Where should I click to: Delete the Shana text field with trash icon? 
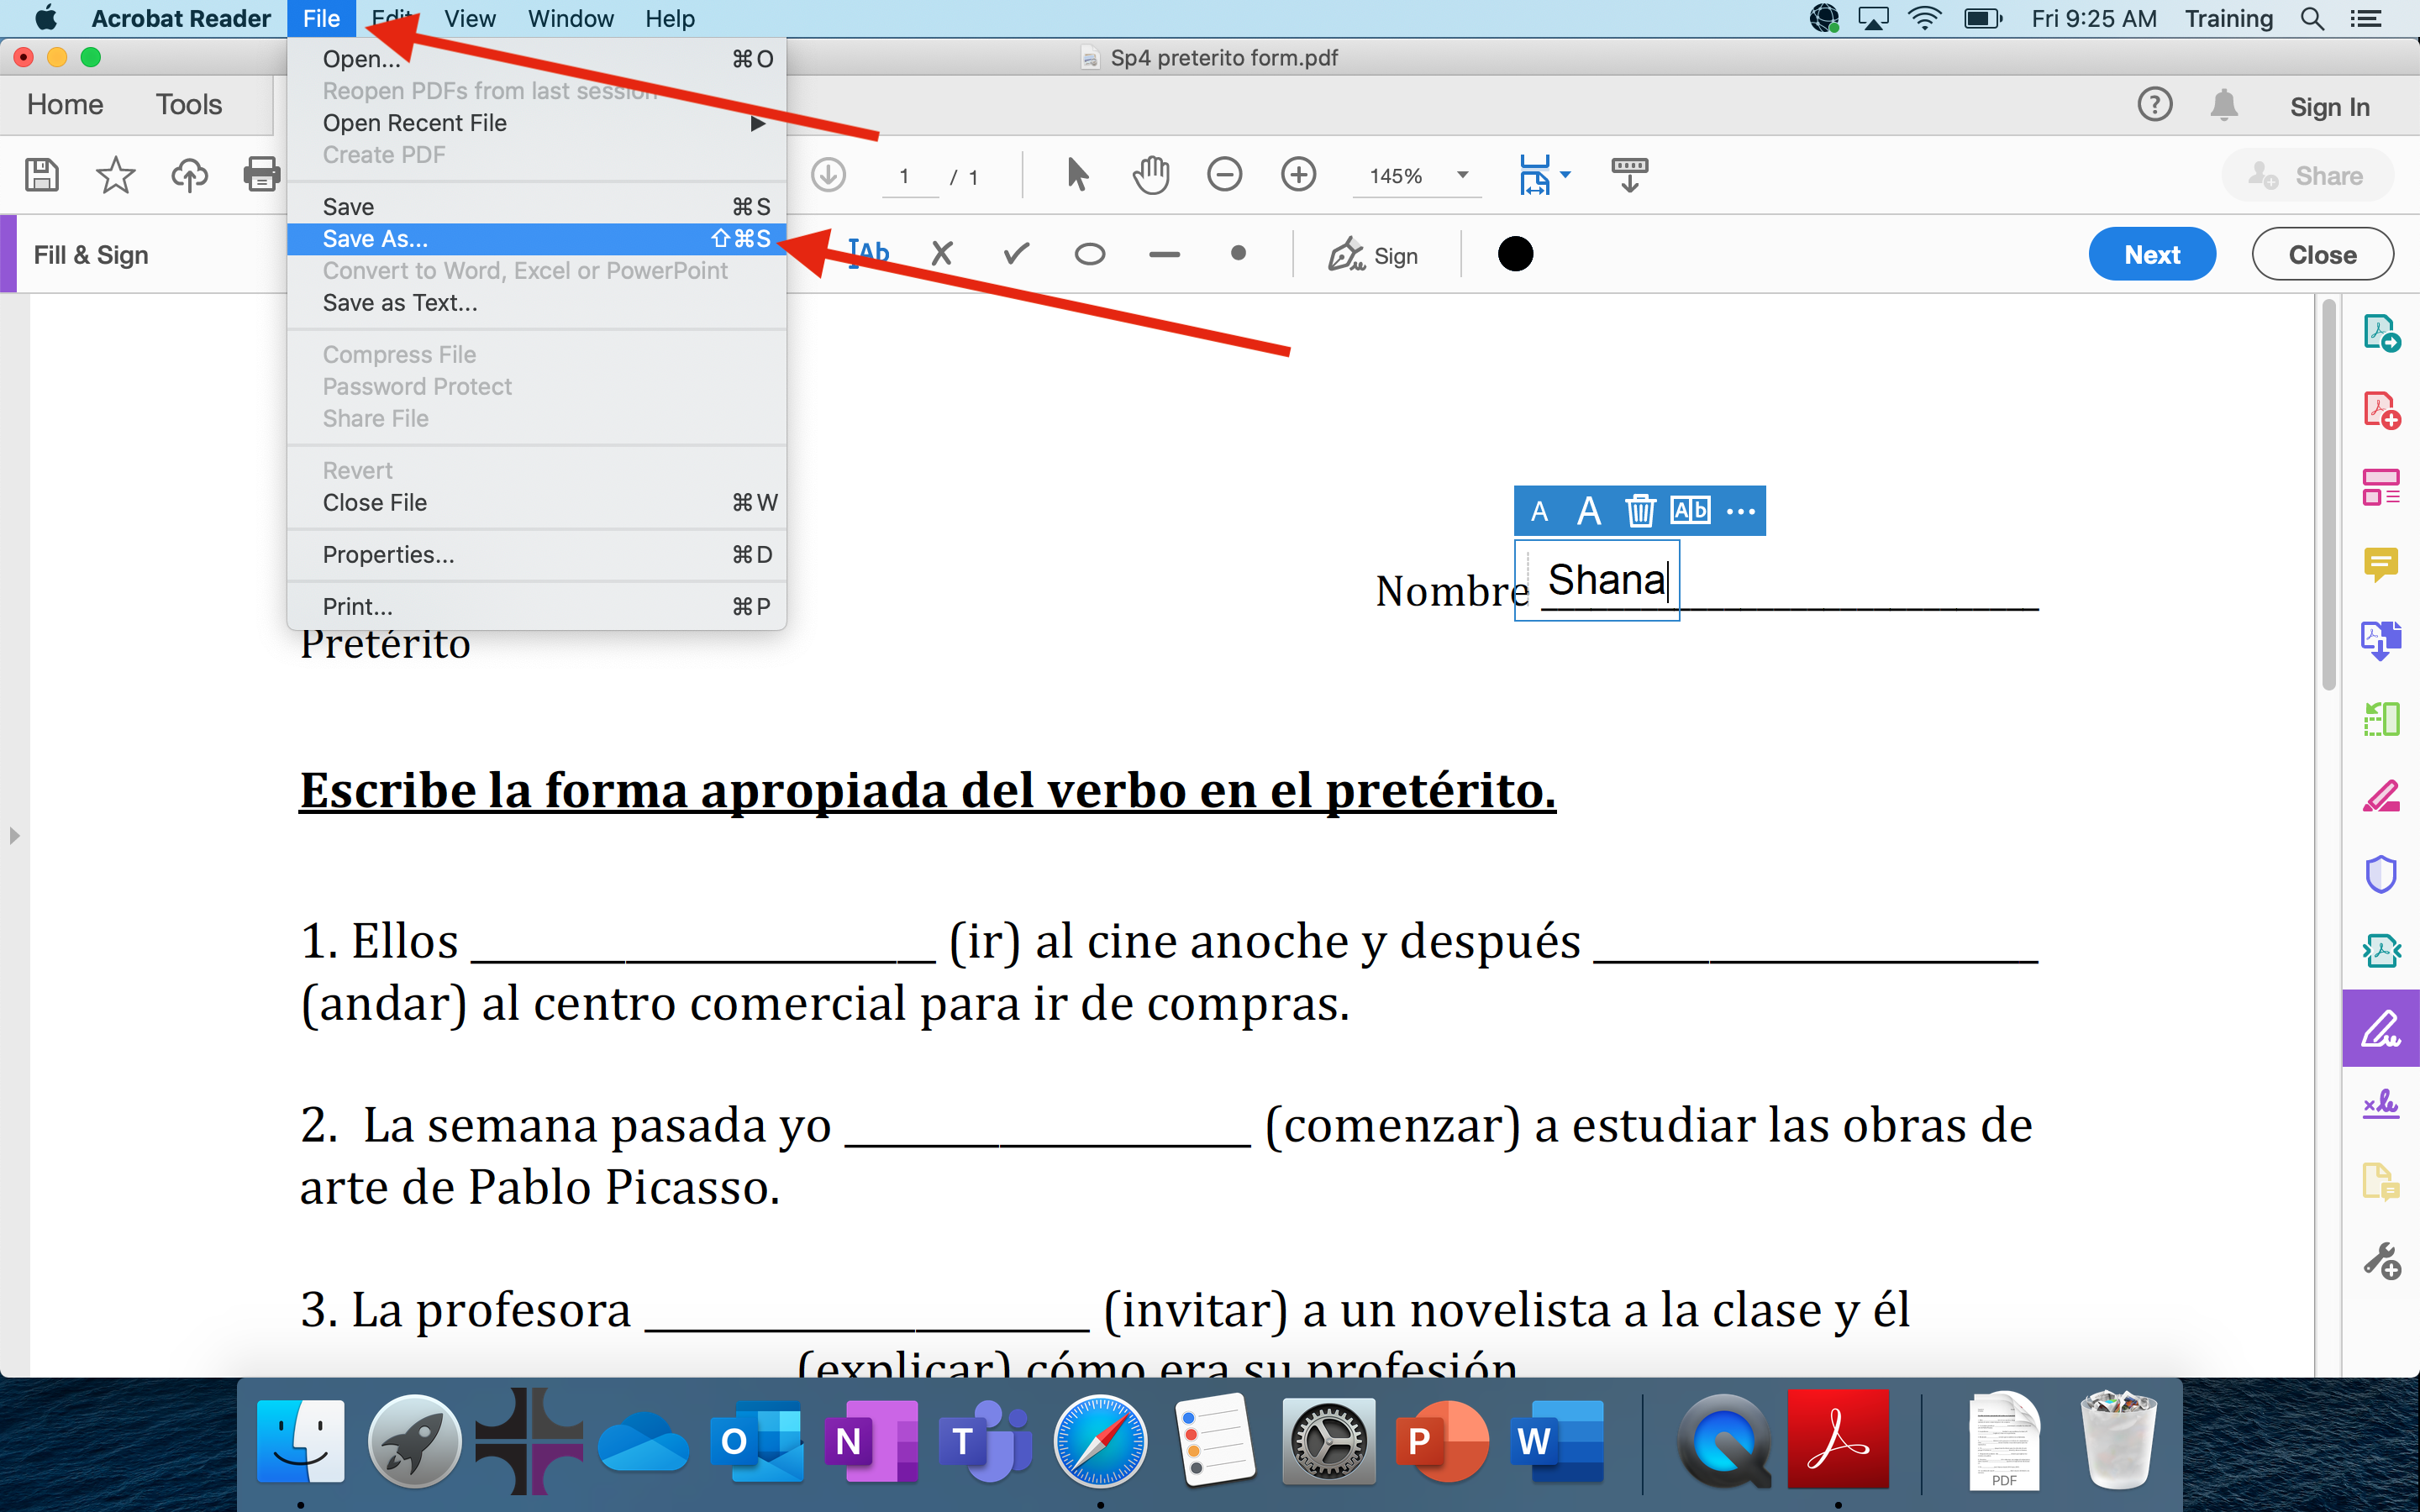tap(1640, 511)
